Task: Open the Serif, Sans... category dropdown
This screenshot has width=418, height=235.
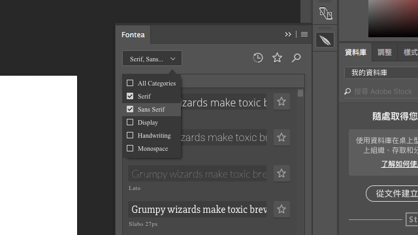Action: click(x=152, y=58)
